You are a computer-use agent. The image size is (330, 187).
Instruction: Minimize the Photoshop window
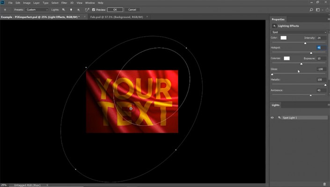311,2
